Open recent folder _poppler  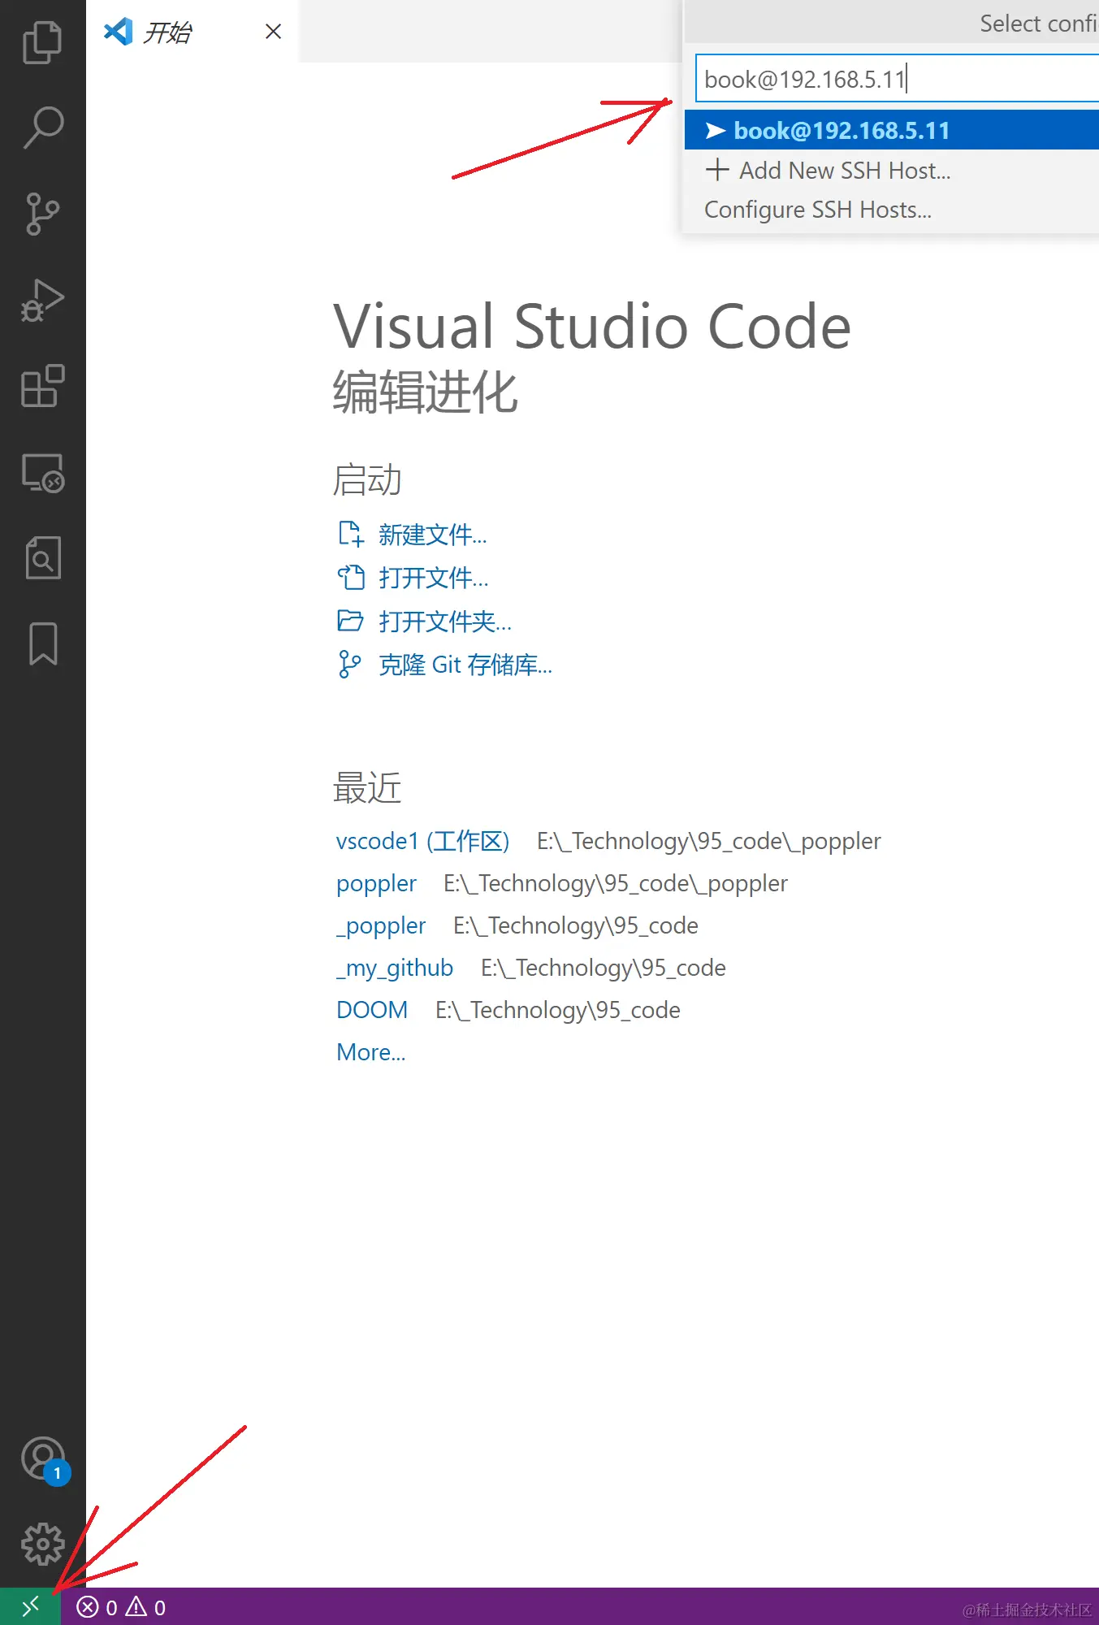point(381,925)
